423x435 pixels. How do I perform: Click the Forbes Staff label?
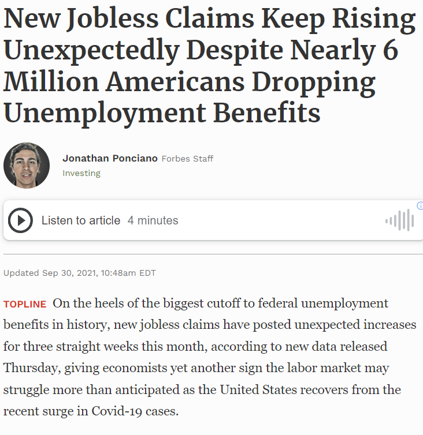coord(187,159)
